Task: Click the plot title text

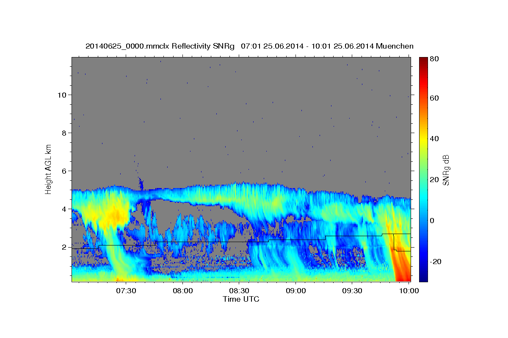Action: coord(249,46)
